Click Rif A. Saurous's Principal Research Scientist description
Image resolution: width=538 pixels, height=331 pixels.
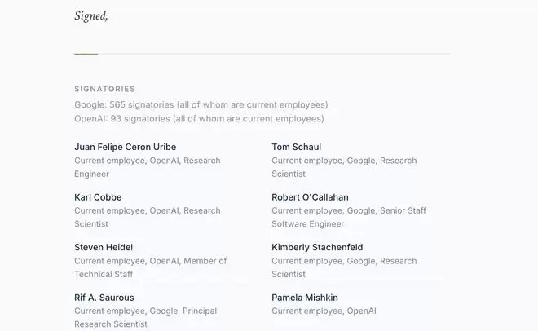[145, 317]
